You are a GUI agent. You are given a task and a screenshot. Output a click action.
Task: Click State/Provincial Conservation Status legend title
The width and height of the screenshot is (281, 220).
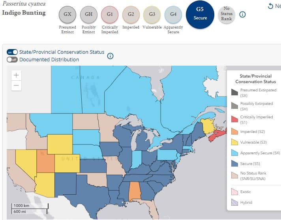pos(256,79)
